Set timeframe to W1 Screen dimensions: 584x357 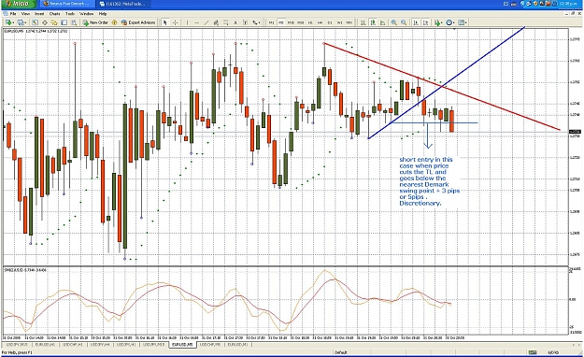click(x=340, y=22)
